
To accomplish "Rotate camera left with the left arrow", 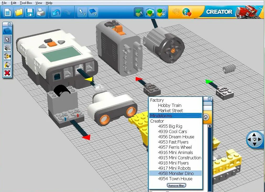I will tap(249, 140).
